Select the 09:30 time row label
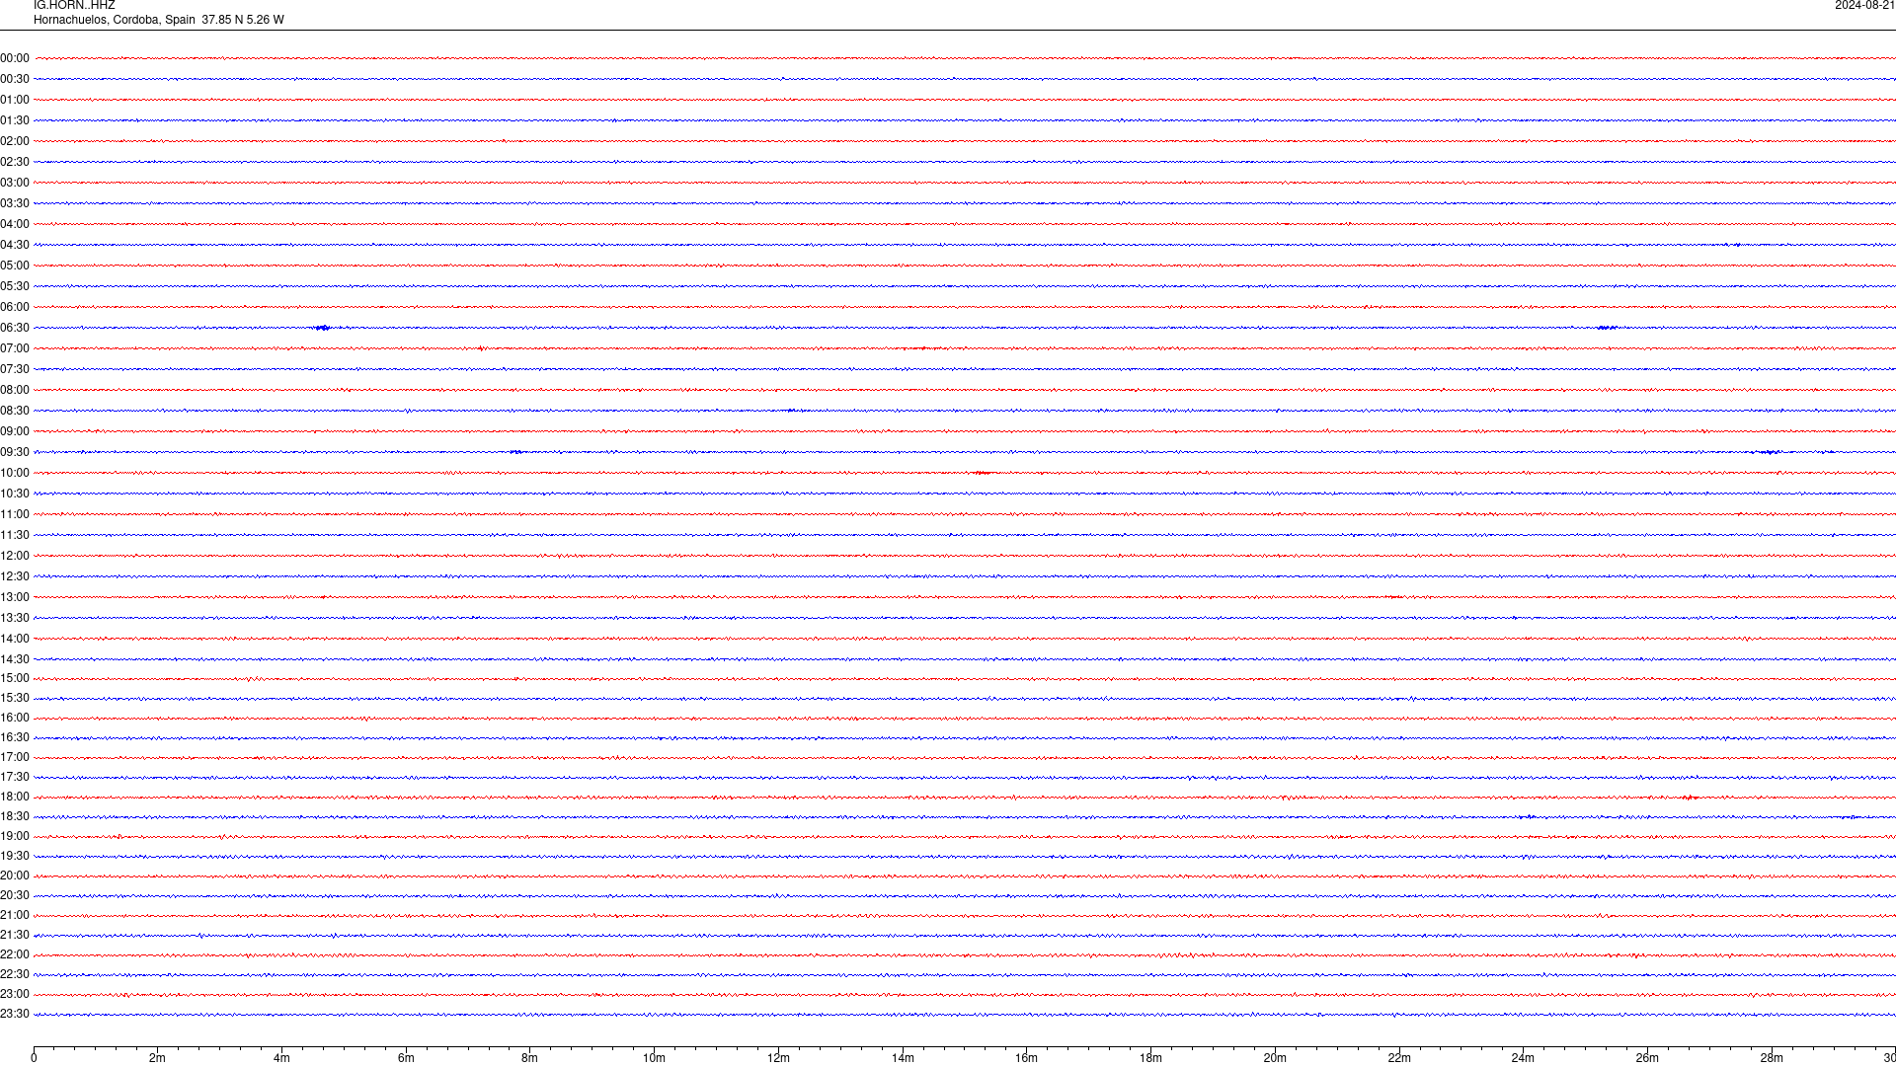Screen dimensions: 1896x1066 15,452
